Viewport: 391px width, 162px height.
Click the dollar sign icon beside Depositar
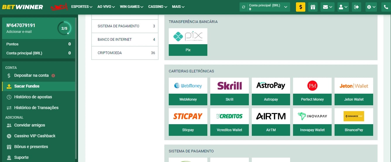coord(9,75)
